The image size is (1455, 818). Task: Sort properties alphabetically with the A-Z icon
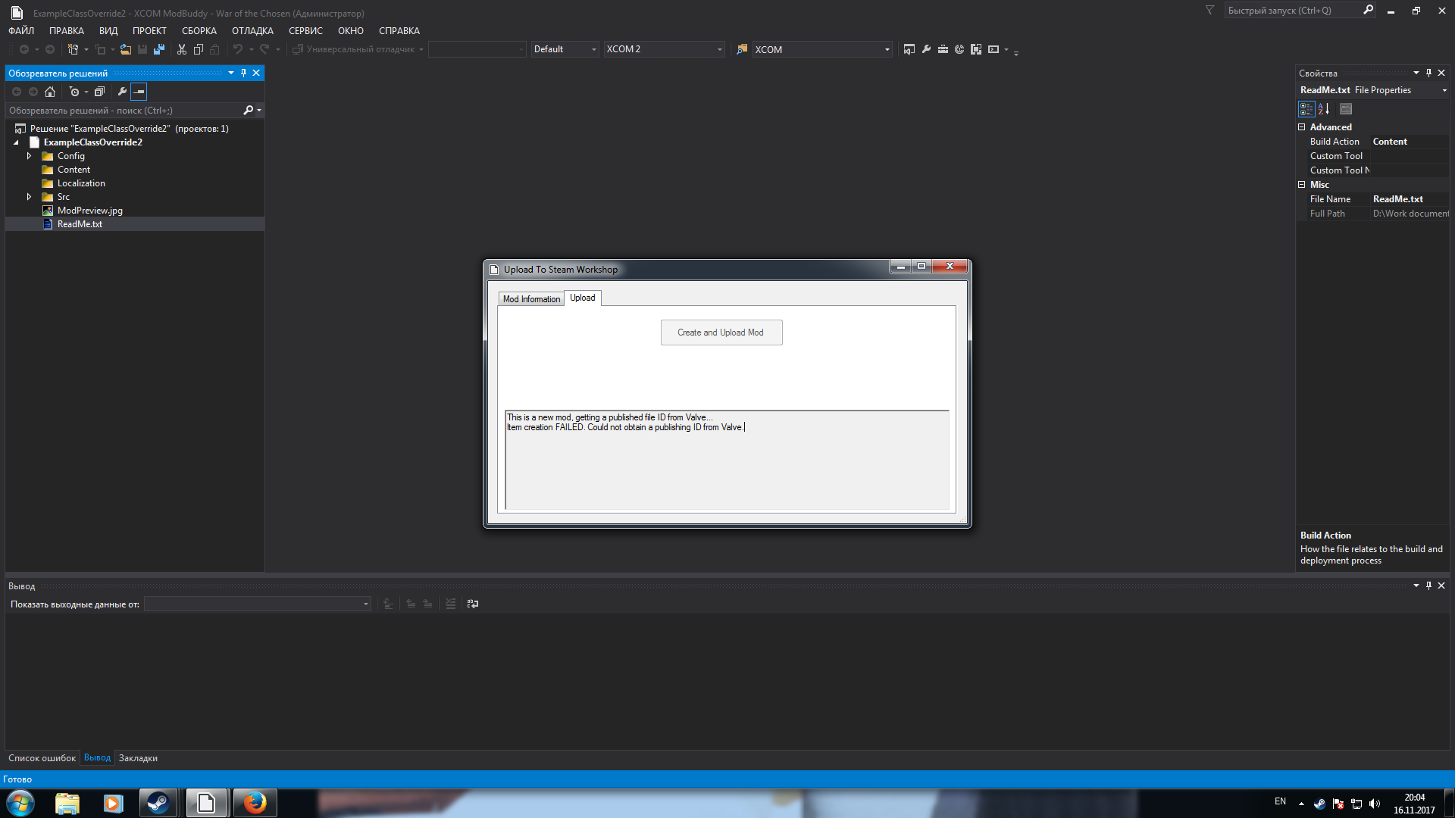tap(1324, 109)
